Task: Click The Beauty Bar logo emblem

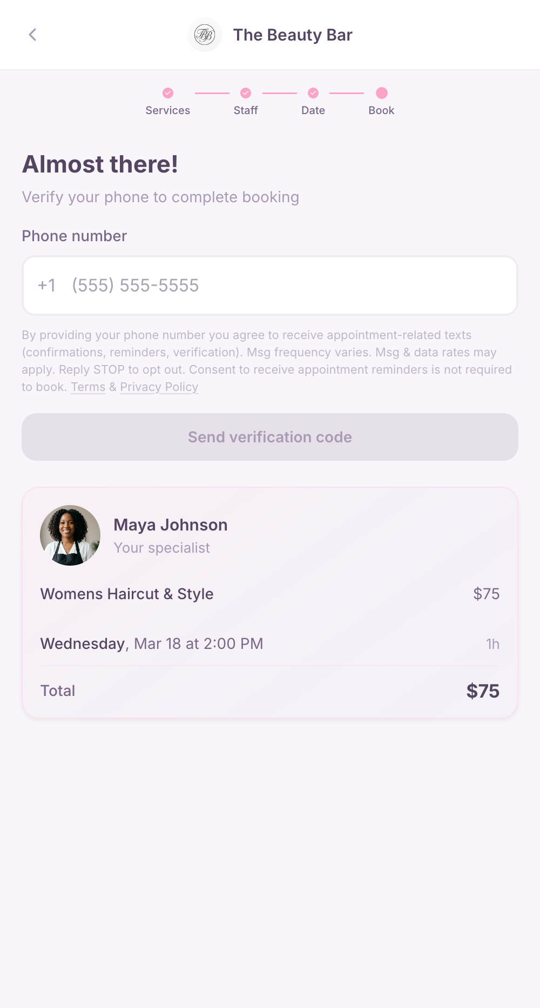Action: click(x=205, y=35)
